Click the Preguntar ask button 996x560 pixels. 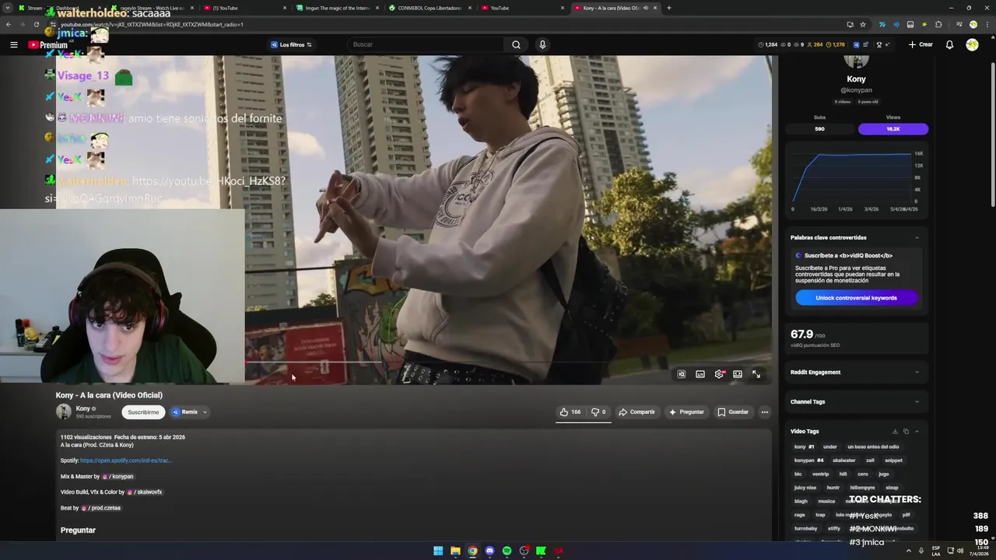(x=686, y=412)
